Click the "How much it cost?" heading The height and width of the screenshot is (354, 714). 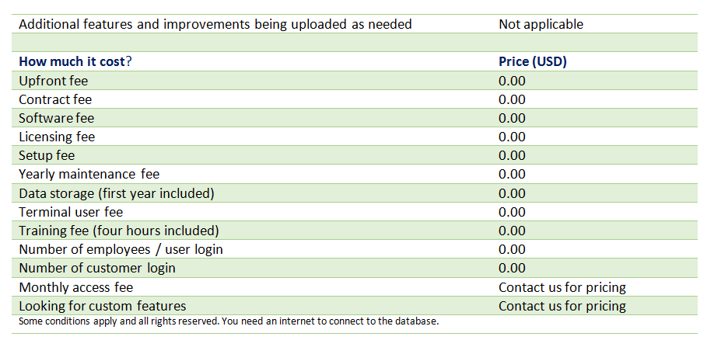tap(75, 62)
